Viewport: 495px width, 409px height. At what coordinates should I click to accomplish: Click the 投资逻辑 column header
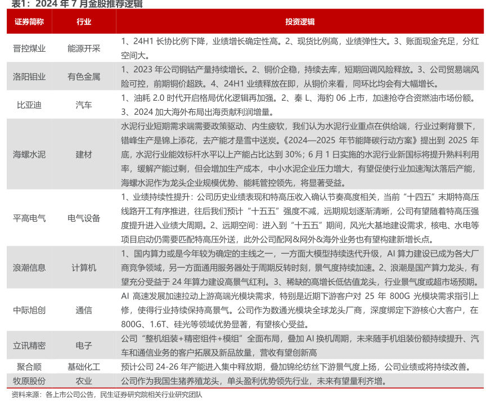click(x=299, y=22)
